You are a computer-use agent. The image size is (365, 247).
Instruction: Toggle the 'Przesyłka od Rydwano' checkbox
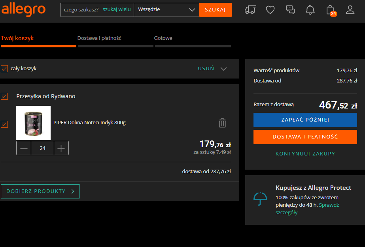pyautogui.click(x=4, y=96)
